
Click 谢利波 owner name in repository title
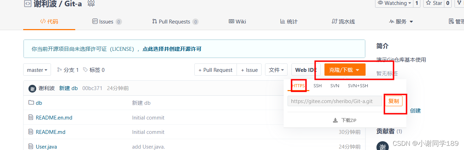(x=45, y=4)
